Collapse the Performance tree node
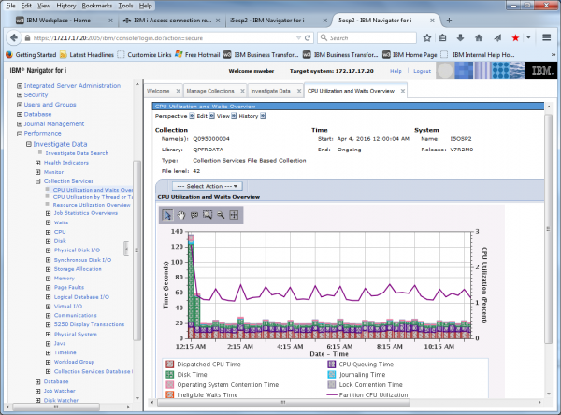561x415 pixels. pyautogui.click(x=20, y=134)
